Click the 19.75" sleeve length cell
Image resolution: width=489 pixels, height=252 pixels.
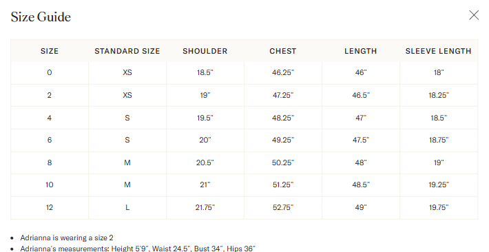pos(439,207)
